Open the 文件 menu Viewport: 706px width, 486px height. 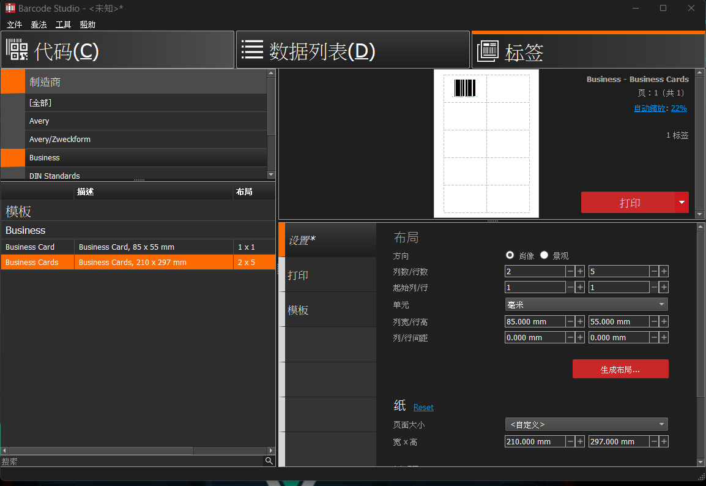[x=14, y=24]
